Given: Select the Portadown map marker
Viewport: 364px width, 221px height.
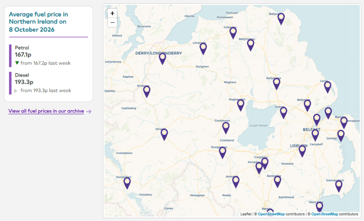Looking at the screenshot, I should [x=259, y=168].
